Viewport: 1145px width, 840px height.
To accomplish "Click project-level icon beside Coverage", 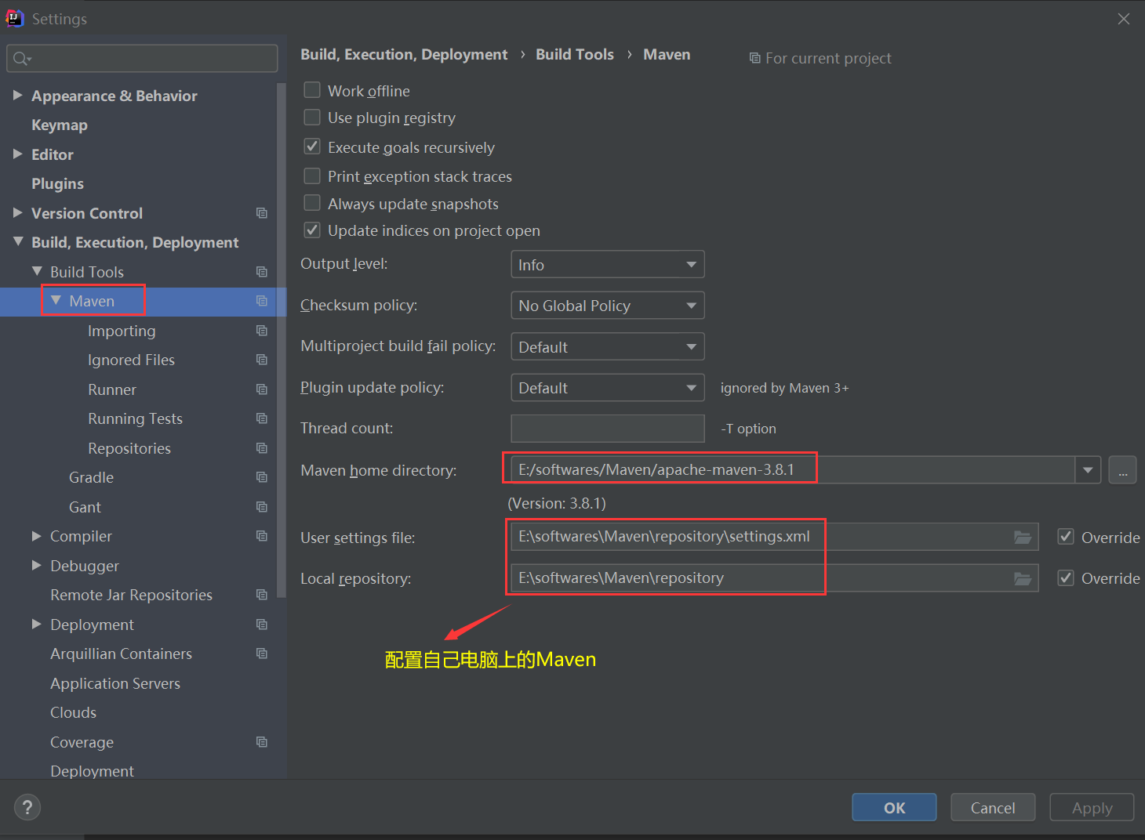I will [262, 742].
